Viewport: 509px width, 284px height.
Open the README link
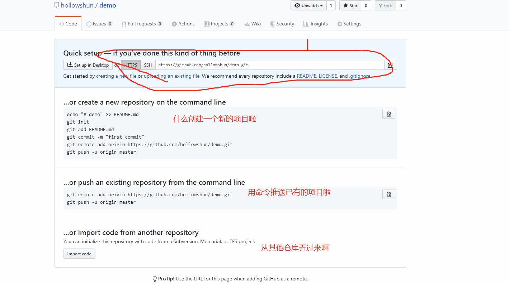[x=306, y=76]
